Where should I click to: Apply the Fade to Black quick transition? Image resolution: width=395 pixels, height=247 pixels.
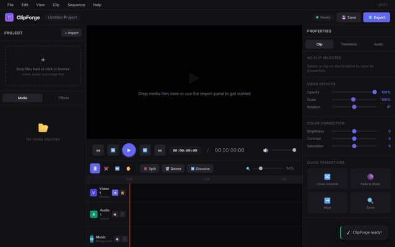(370, 179)
